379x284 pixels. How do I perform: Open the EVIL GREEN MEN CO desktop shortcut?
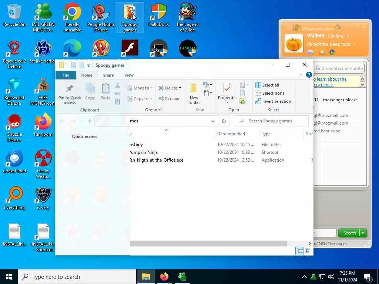[43, 18]
